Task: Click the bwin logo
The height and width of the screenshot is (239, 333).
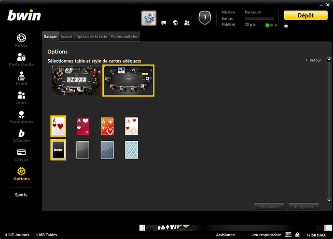Action: point(24,15)
